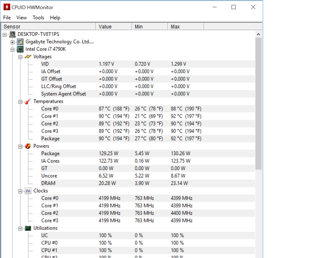Select the CPU #1 utilization row
Viewport: 318px width, 258px height.
(148, 250)
